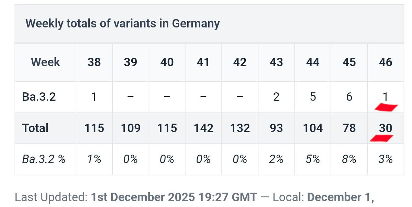
Task: Select the Total value 30 for week 46
Action: pos(386,128)
